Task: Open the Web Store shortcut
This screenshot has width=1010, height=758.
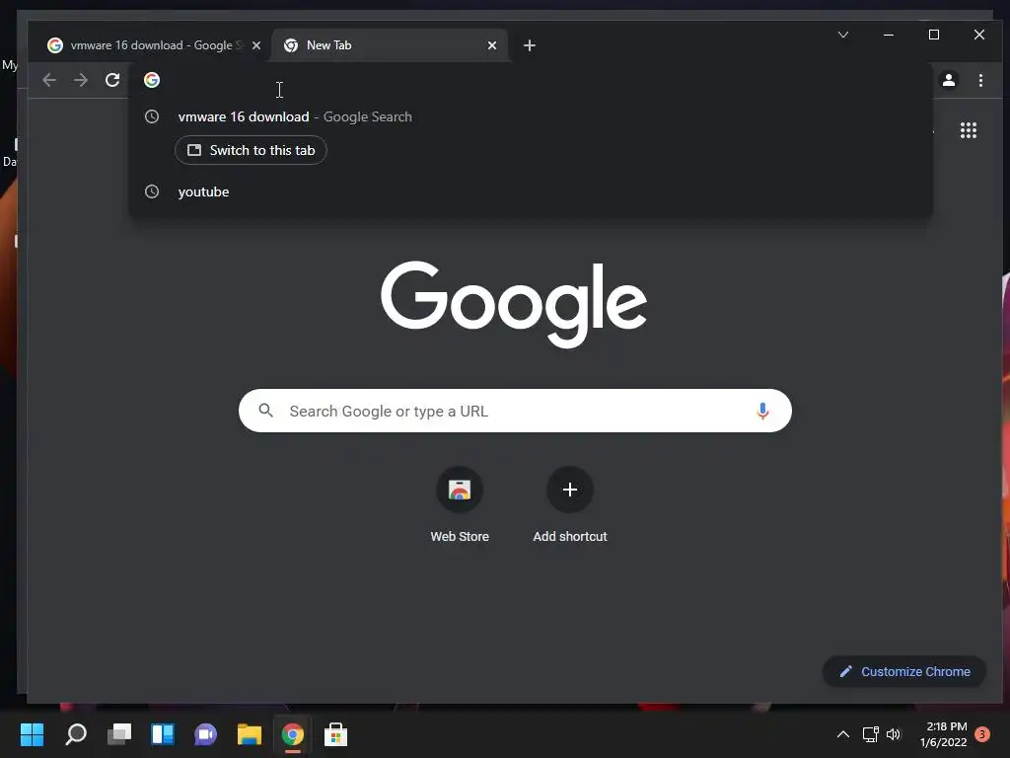Action: click(x=460, y=504)
